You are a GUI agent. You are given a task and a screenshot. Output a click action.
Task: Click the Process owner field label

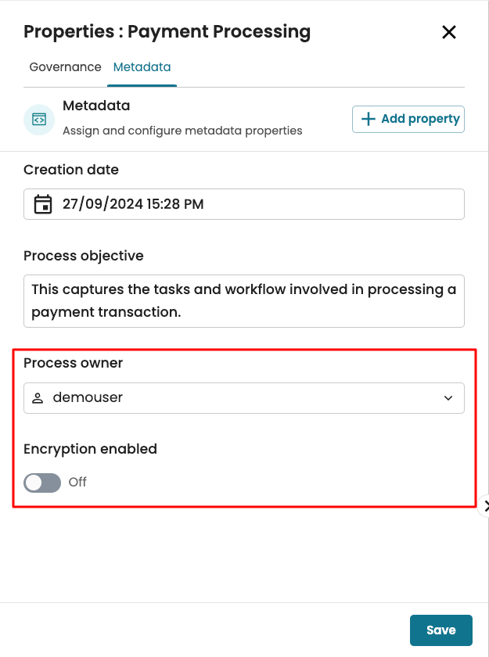74,363
